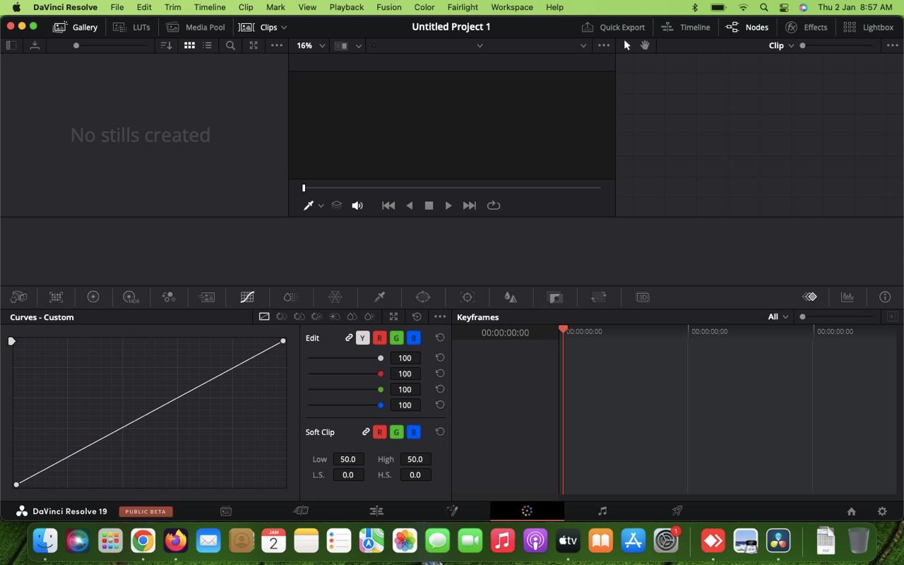Toggle Edit channel link gang
Viewport: 904px width, 565px height.
[349, 338]
